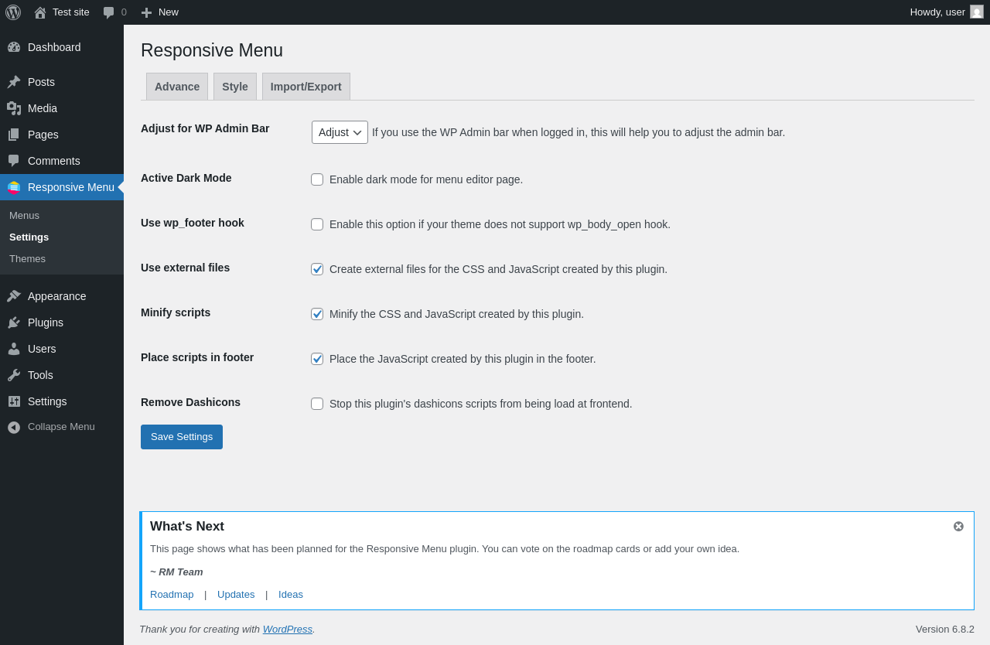This screenshot has height=645, width=990.
Task: Click the Responsive Menu plugin icon
Action: [14, 187]
